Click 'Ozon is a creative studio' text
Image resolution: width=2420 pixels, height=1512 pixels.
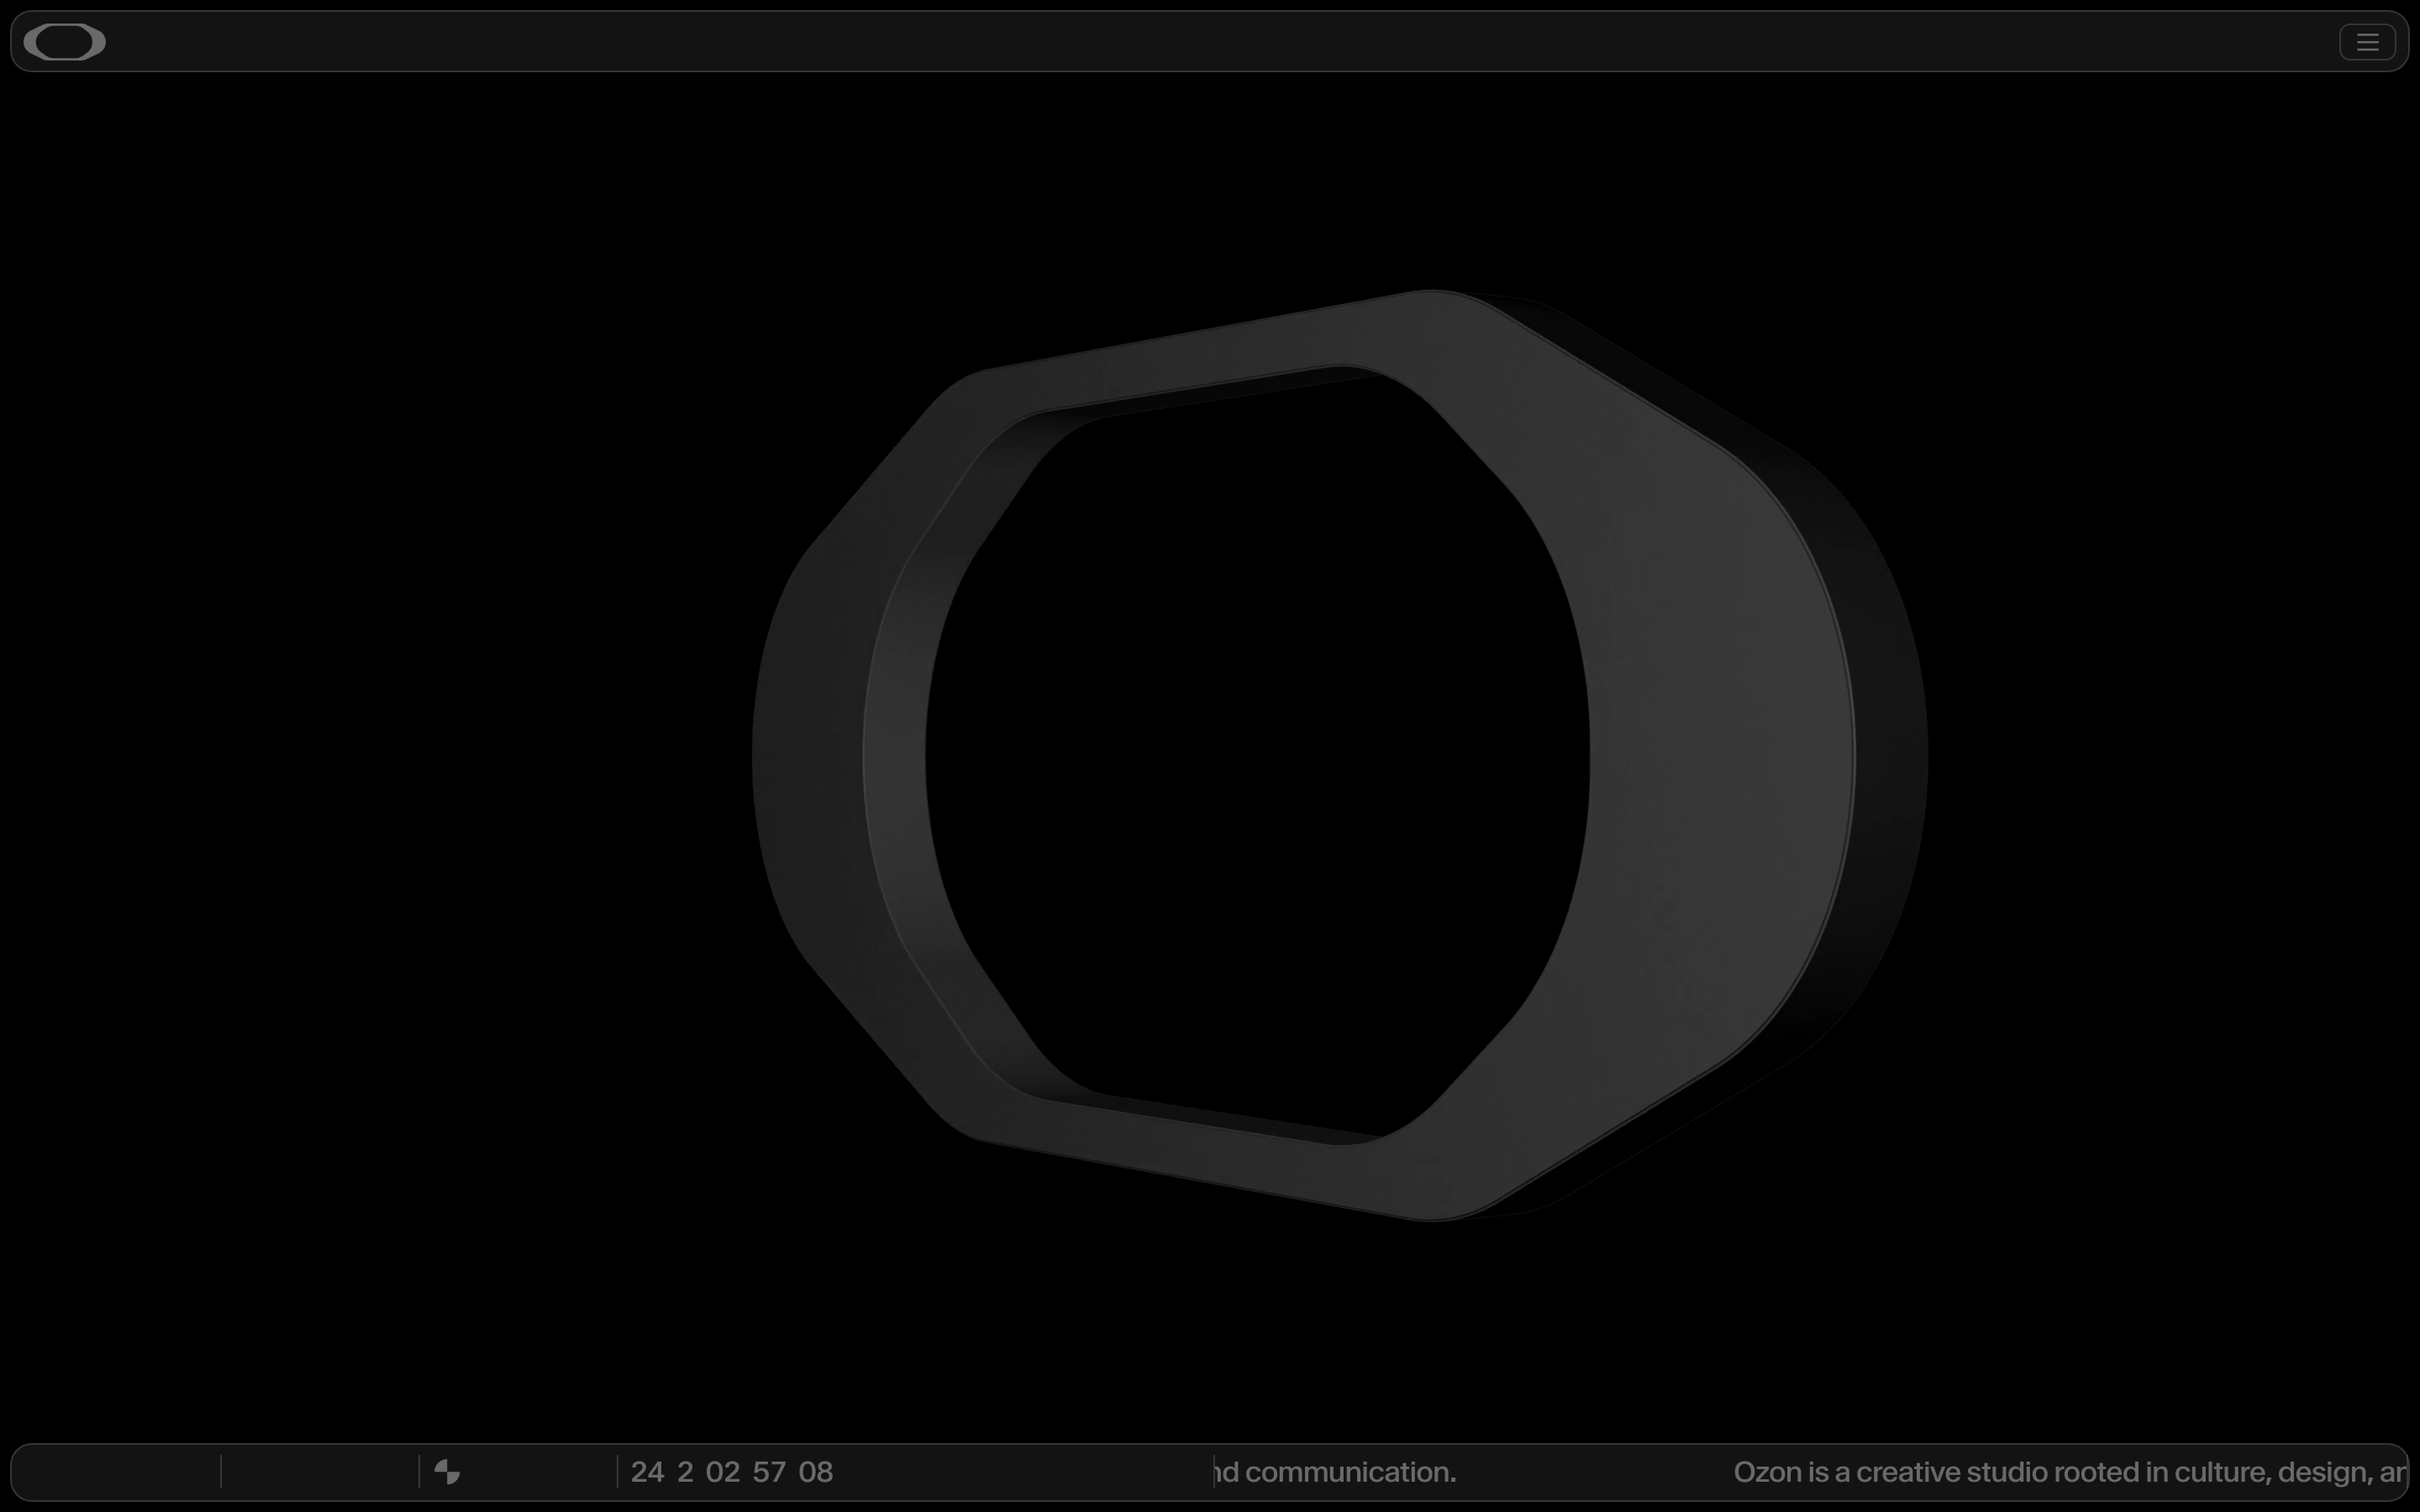click(1890, 1472)
